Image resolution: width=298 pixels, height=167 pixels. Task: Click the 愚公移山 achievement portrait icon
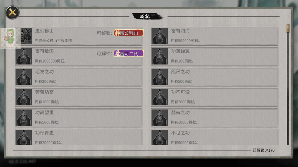pyautogui.click(x=26, y=36)
